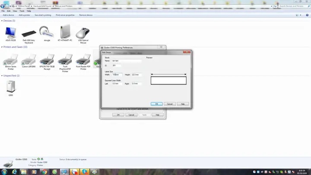Open the view options dropdown arrow
Screen dimensions: 311x175
(x=301, y=15)
